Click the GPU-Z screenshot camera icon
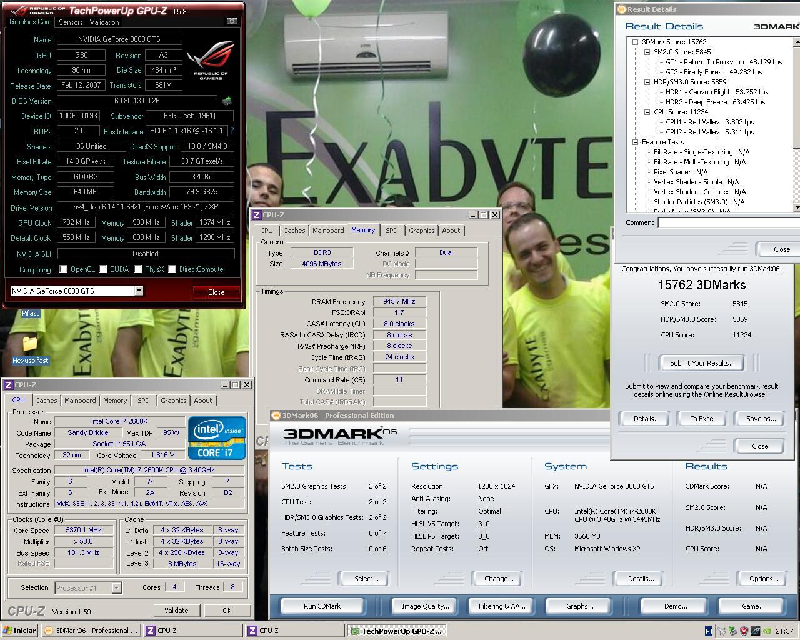 click(x=231, y=21)
